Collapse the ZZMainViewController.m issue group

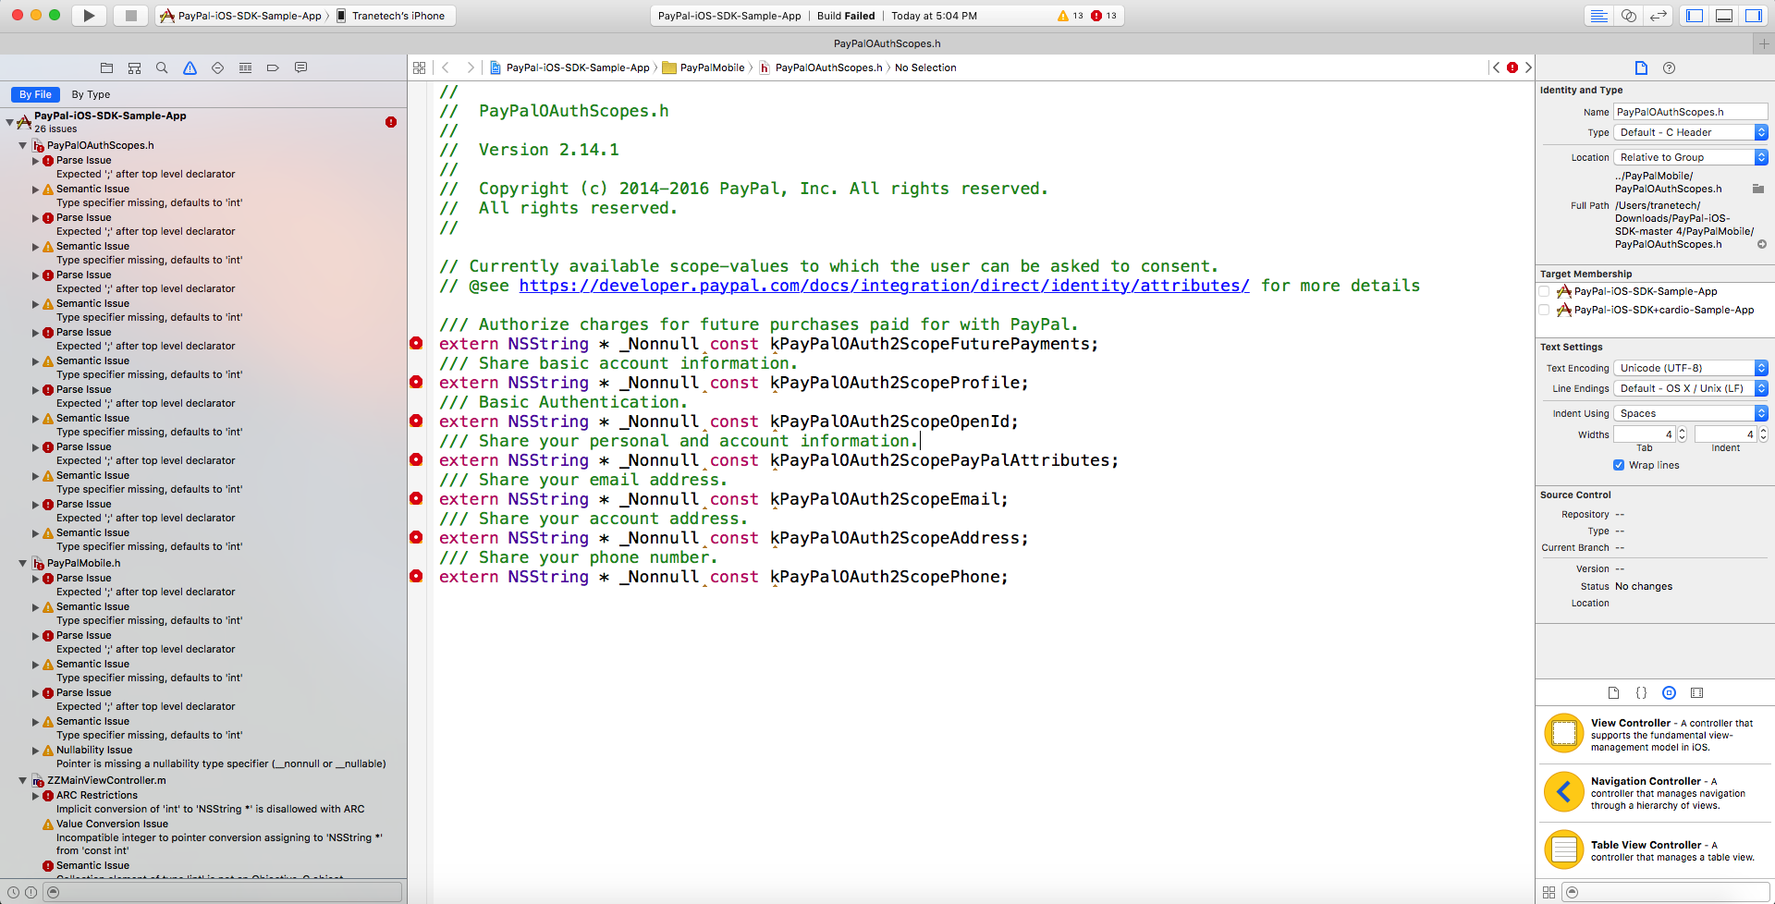point(23,780)
